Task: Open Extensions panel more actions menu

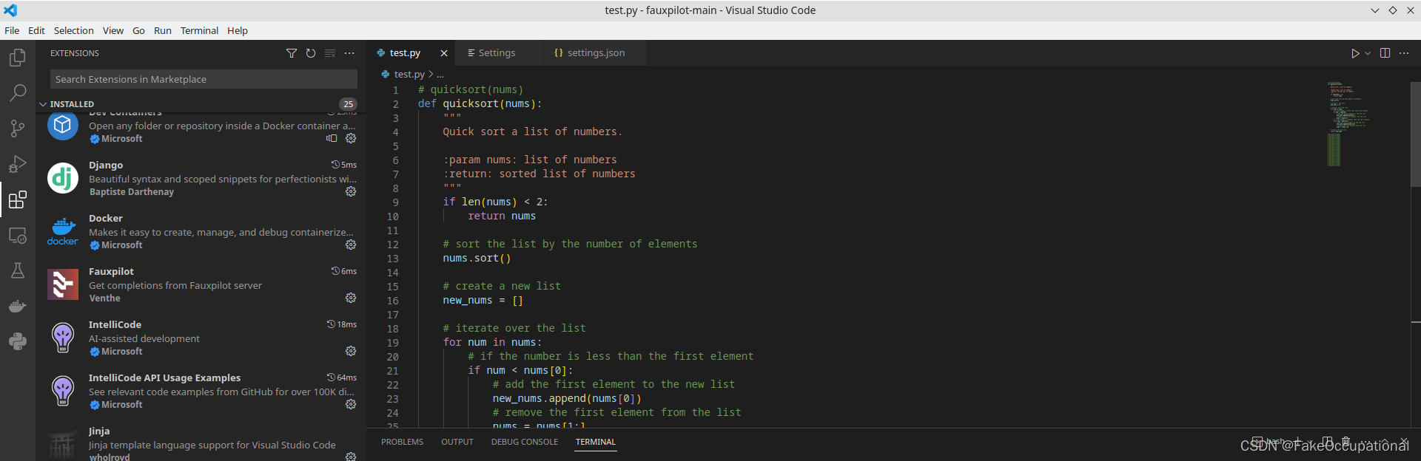Action: (x=349, y=53)
